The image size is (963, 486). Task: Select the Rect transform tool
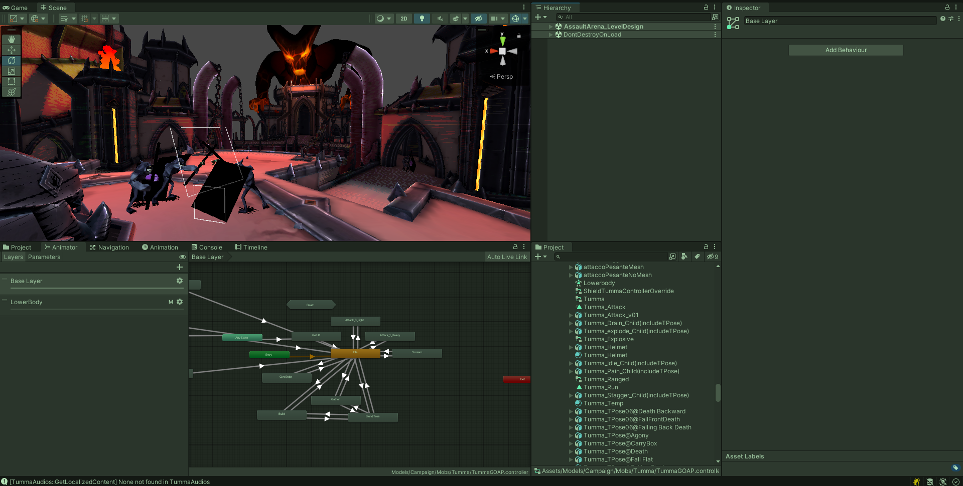pyautogui.click(x=12, y=81)
